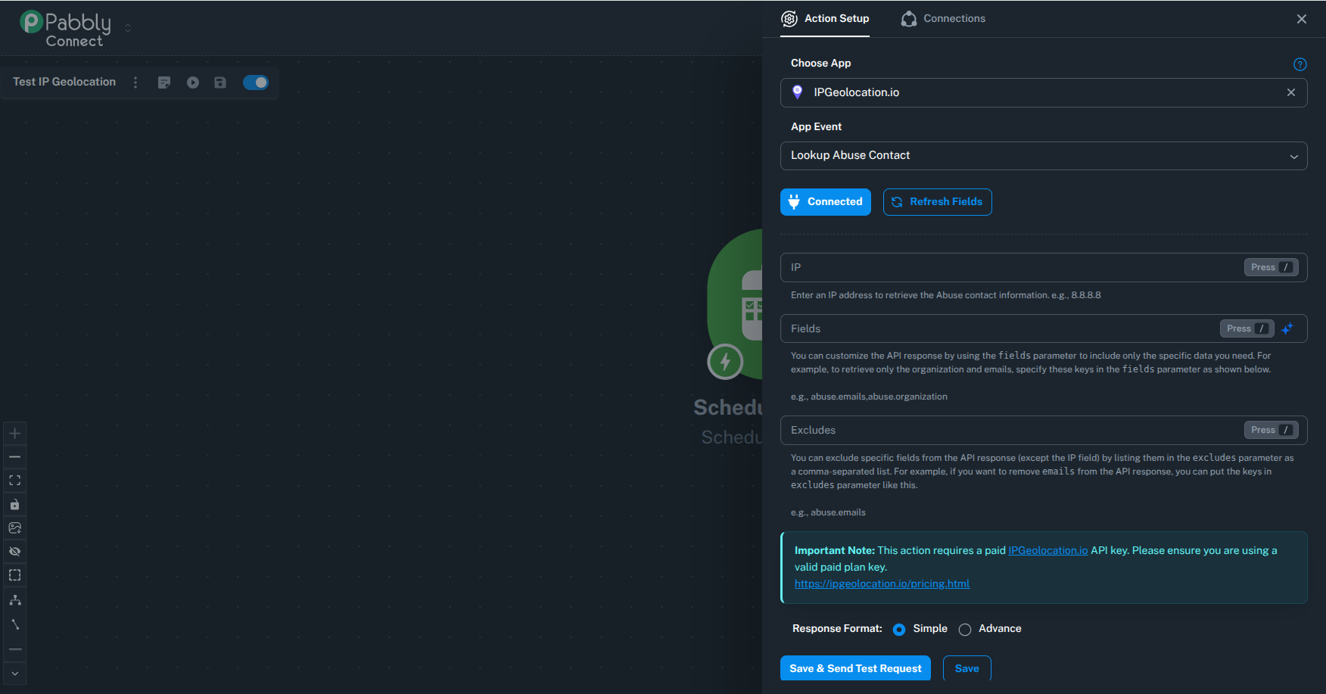Click into the IP input field
The width and height of the screenshot is (1326, 694).
[x=1044, y=267]
